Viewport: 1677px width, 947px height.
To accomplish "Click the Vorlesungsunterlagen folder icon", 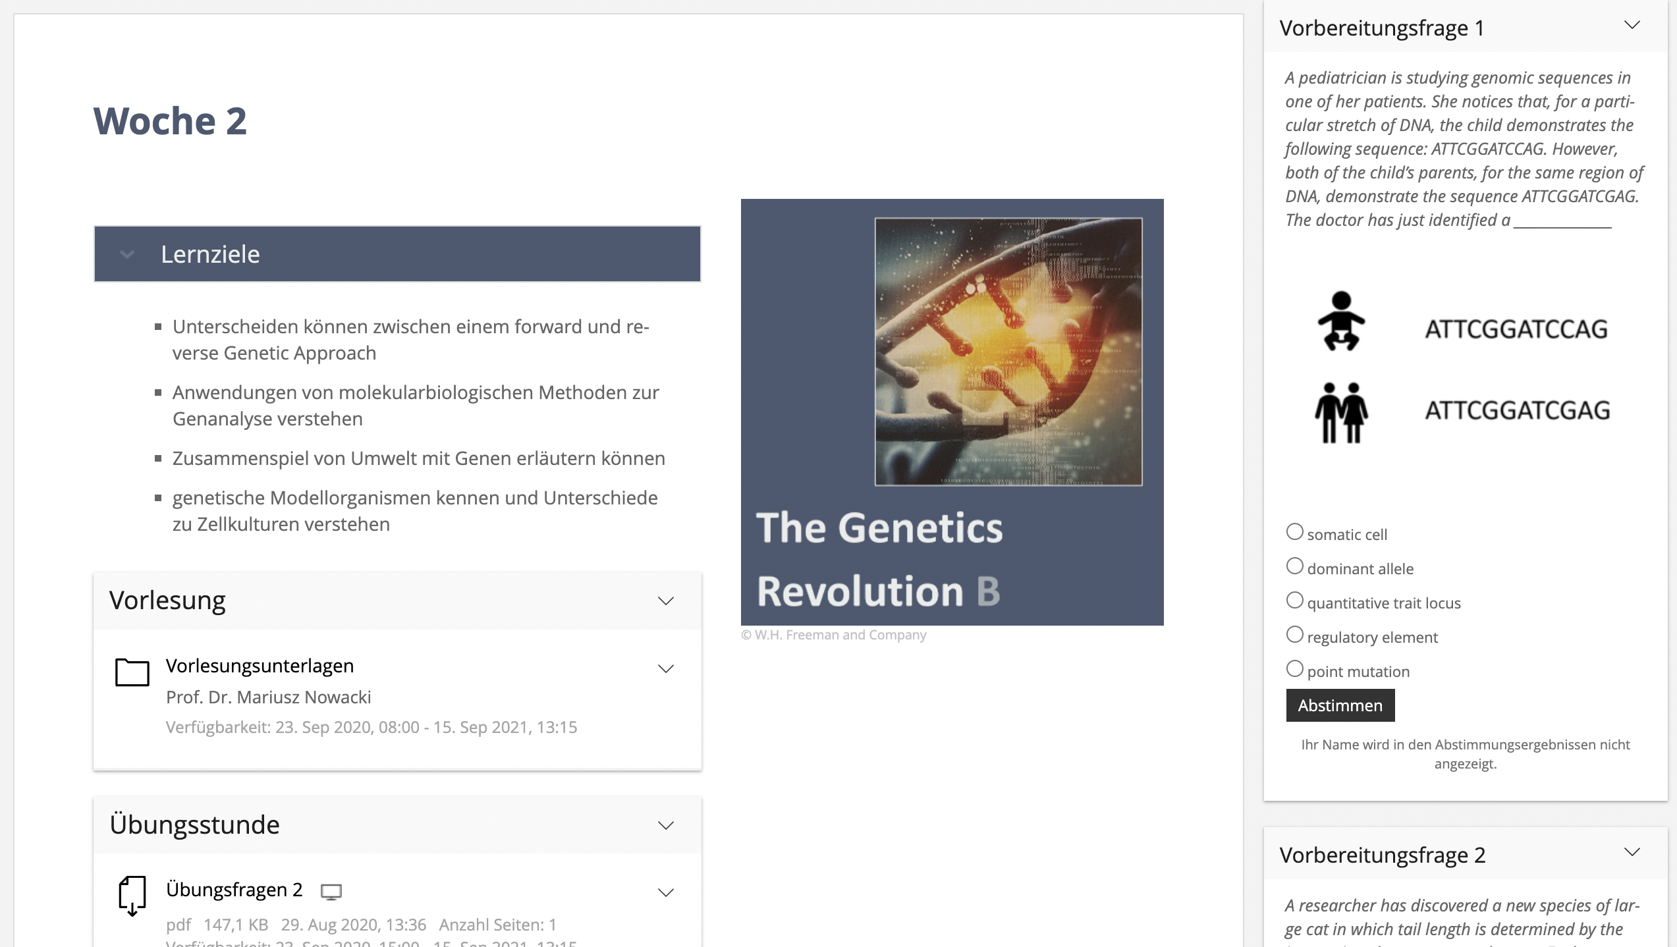I will pos(132,672).
